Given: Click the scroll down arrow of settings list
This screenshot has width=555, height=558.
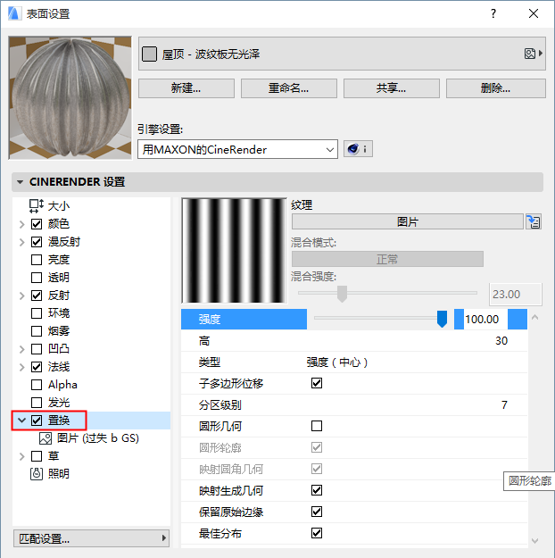Looking at the screenshot, I should [x=534, y=540].
